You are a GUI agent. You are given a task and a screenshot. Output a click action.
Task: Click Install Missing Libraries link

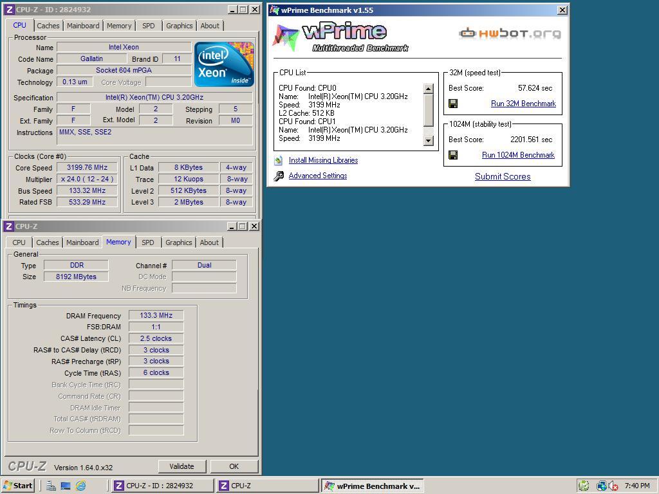tap(323, 160)
